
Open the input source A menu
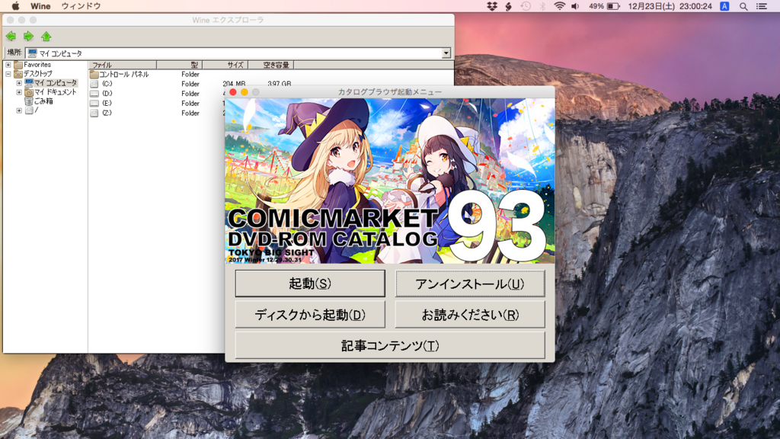(725, 6)
